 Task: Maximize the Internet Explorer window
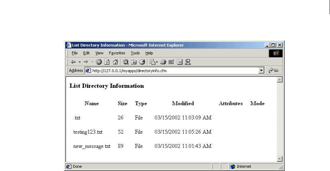point(273,45)
